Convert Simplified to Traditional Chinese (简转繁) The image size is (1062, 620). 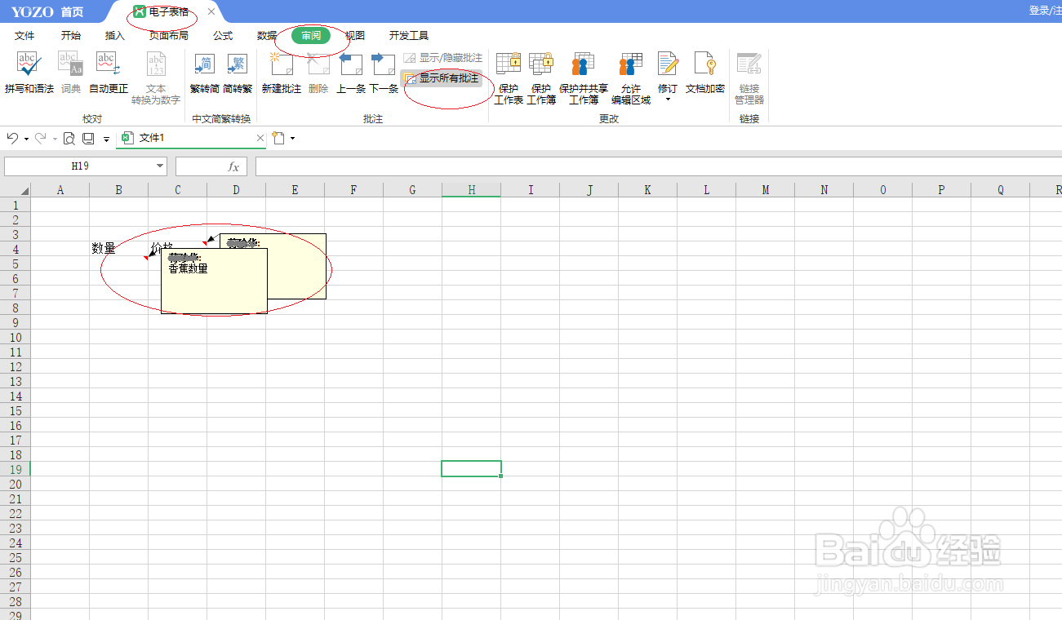click(238, 73)
